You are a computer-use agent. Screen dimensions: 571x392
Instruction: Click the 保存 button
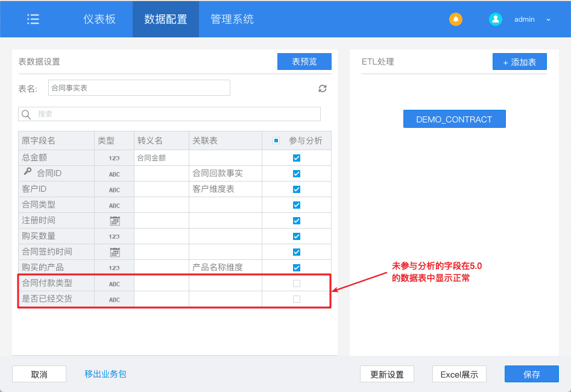coord(531,374)
